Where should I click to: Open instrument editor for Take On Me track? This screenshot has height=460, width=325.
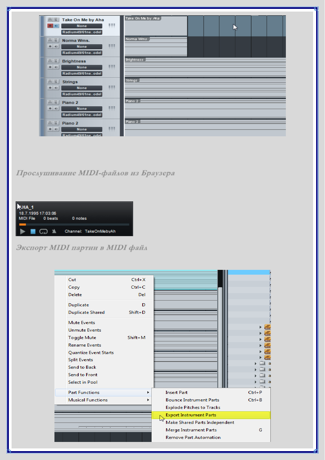tap(112, 26)
